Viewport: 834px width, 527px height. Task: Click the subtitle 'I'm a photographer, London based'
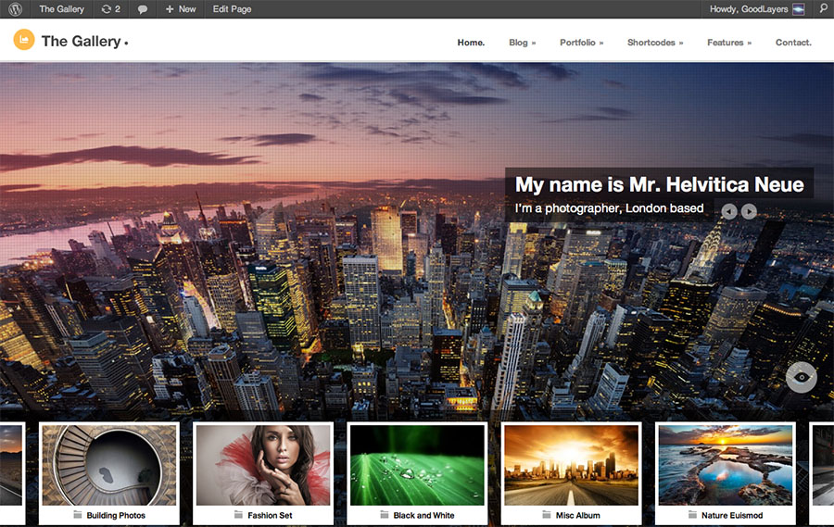[x=610, y=207]
